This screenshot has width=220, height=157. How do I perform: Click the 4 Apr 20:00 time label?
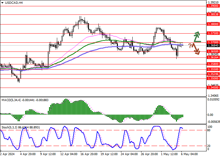28,154
